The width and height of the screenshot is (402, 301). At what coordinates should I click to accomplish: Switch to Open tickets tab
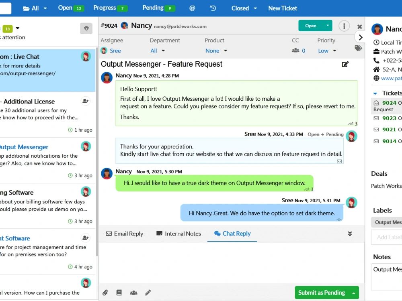[70, 8]
